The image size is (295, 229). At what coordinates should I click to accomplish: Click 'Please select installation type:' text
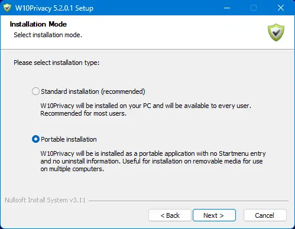[57, 63]
